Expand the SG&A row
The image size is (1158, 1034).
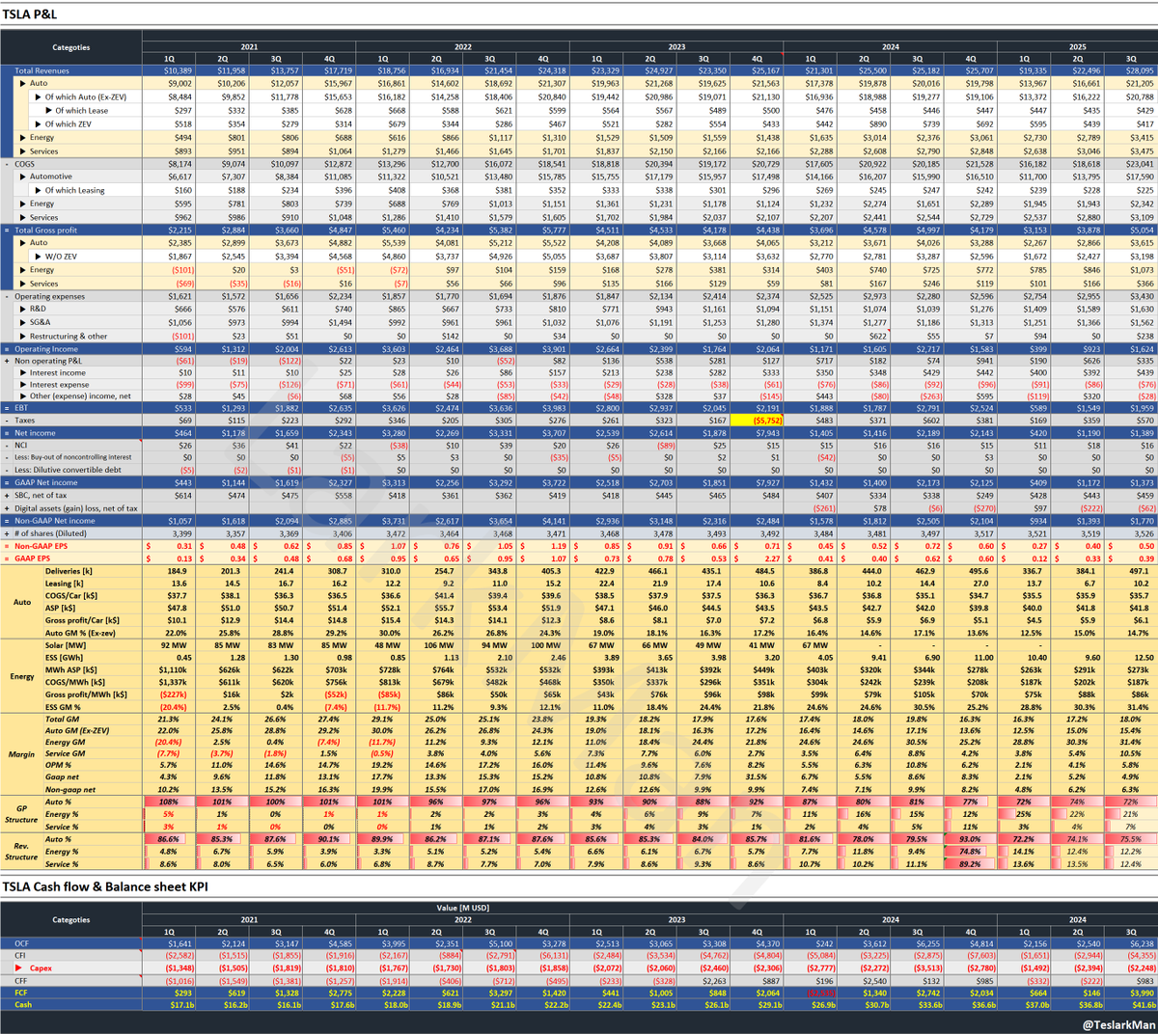coord(23,322)
